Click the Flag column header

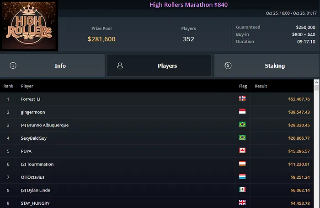point(243,86)
